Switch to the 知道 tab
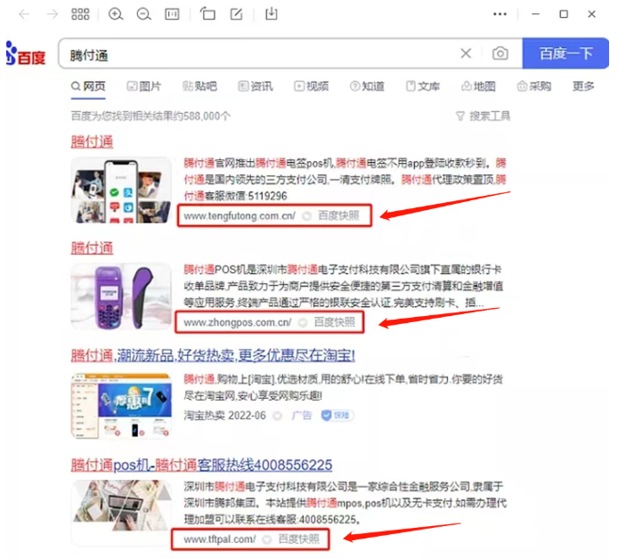 click(368, 86)
